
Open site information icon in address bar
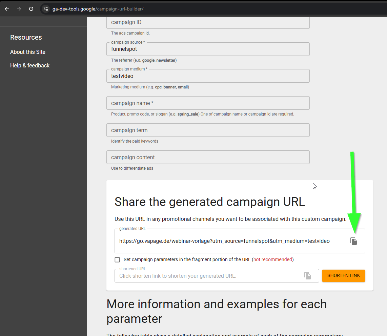pos(46,9)
